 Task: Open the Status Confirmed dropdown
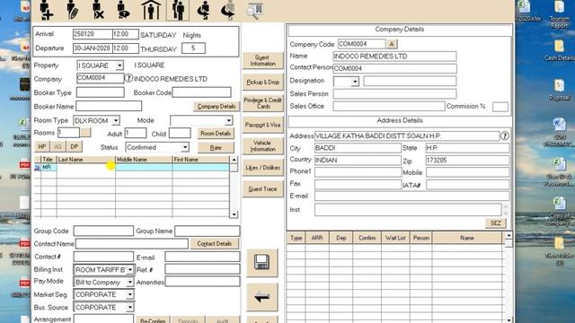(185, 147)
